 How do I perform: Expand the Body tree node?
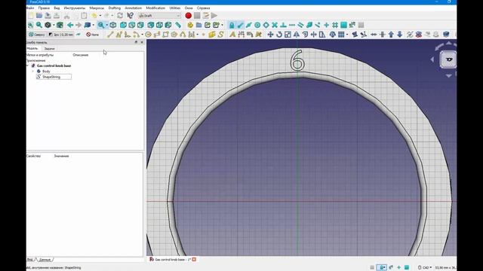[33, 72]
